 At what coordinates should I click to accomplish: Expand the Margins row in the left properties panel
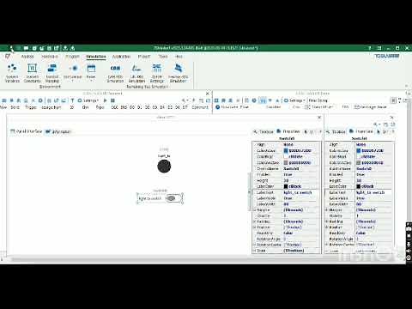pyautogui.click(x=254, y=210)
